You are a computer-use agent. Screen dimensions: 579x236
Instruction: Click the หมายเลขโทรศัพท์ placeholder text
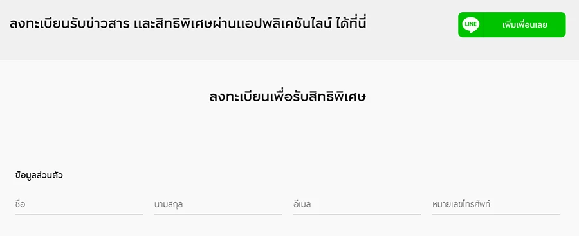coord(461,204)
